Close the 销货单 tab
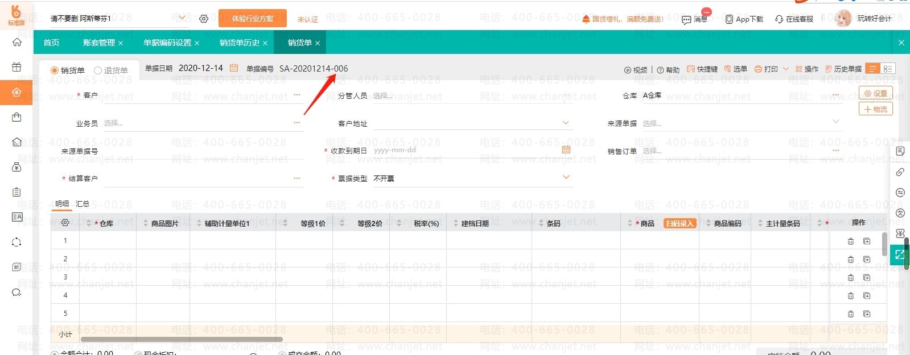Image resolution: width=910 pixels, height=355 pixels. pyautogui.click(x=318, y=43)
